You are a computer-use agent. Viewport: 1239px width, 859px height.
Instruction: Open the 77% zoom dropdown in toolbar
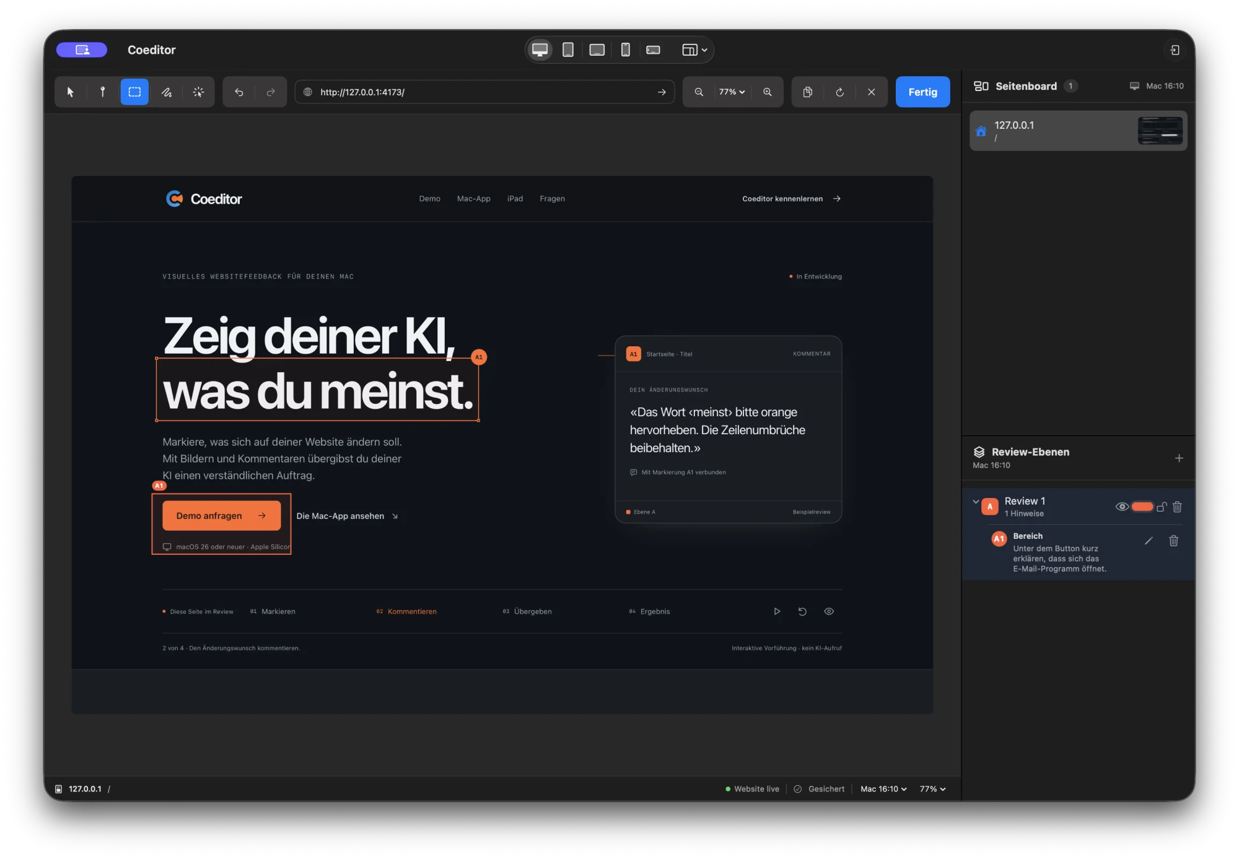[732, 92]
